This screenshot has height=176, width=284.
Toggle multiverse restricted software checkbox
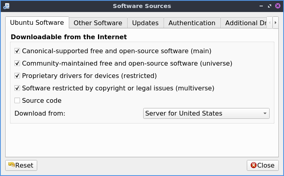coord(17,88)
